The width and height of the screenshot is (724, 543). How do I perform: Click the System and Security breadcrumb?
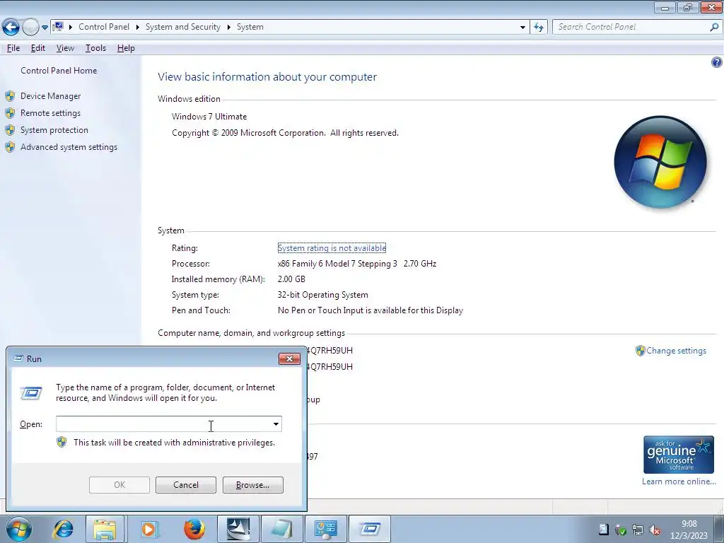coord(183,27)
